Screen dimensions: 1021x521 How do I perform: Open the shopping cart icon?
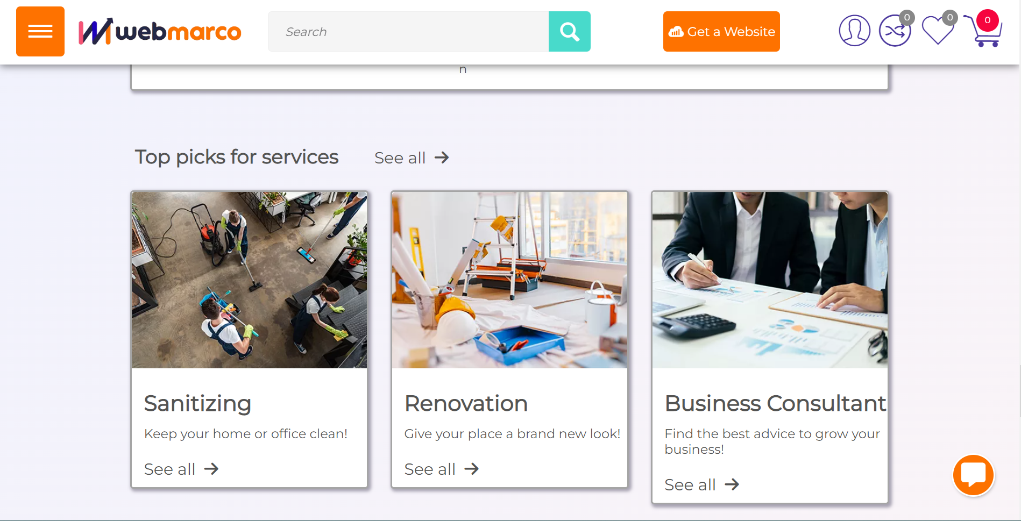click(984, 31)
